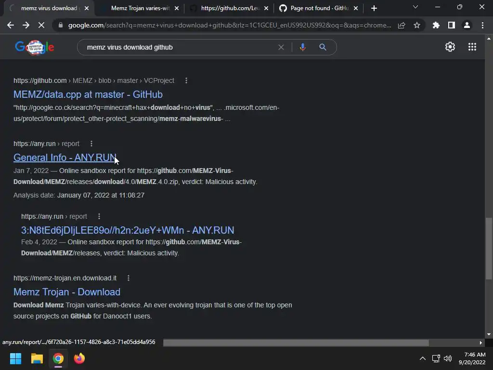Go forward to the next page

(x=26, y=25)
